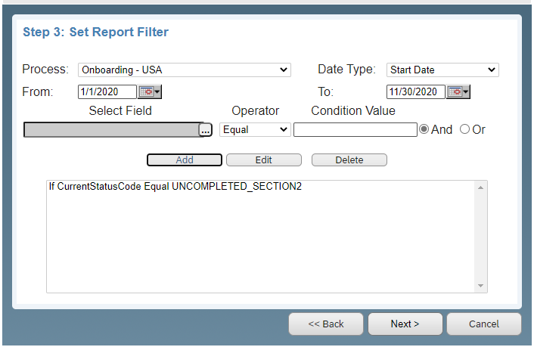Screen dimensions: 534x347
Task: Click the Add filter button
Action: 185,160
